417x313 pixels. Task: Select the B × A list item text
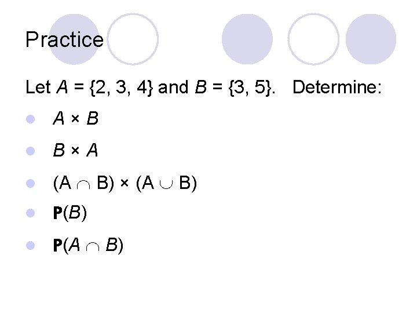(x=75, y=151)
